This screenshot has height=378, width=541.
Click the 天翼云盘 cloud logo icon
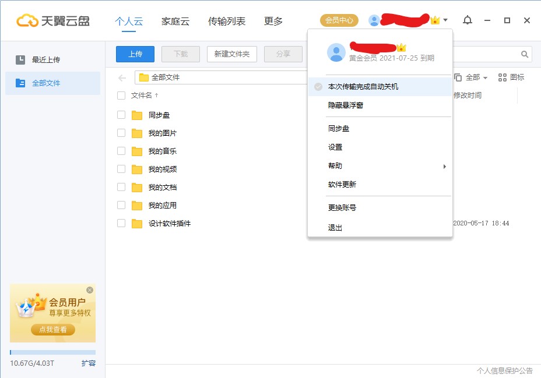(x=27, y=20)
